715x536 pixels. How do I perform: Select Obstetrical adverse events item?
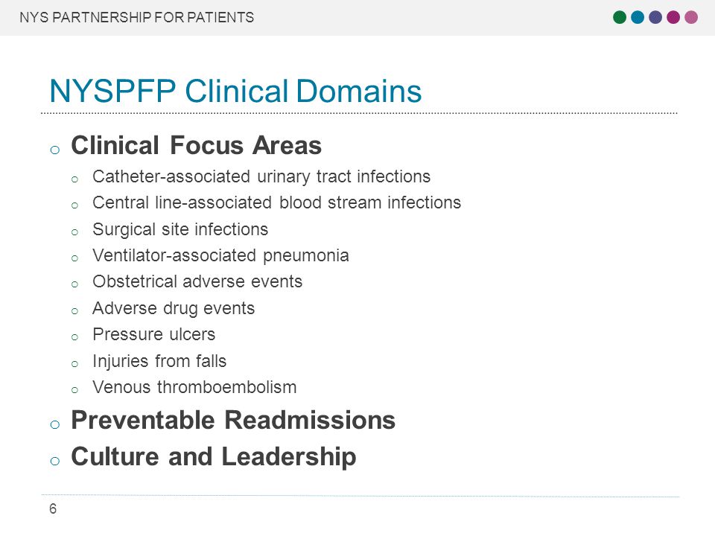pos(197,281)
